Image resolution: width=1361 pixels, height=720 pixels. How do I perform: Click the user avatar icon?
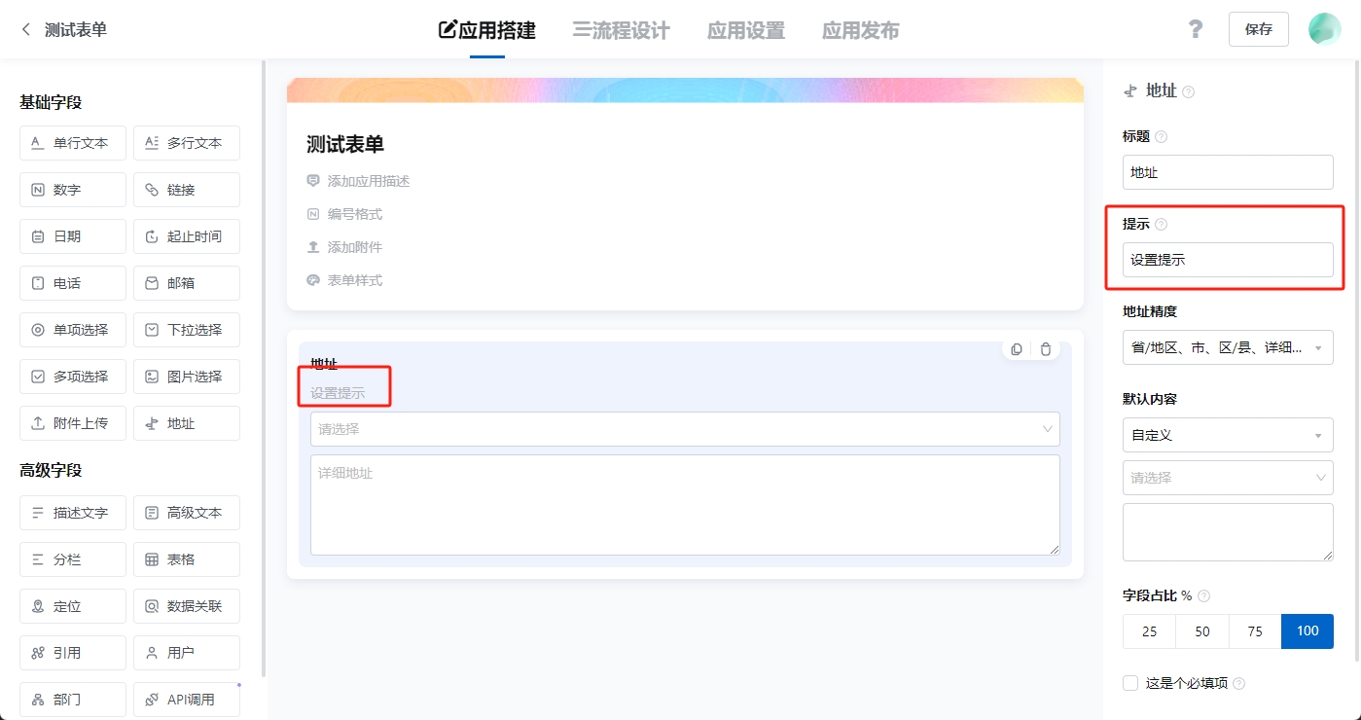tap(1324, 29)
